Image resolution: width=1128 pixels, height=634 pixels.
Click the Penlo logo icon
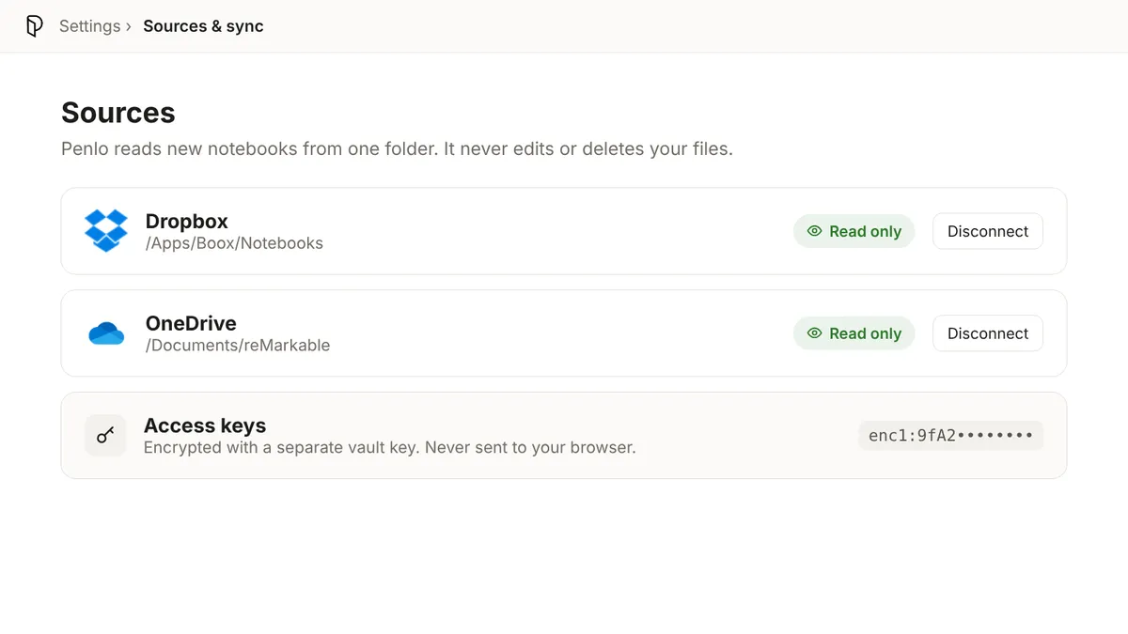coord(35,26)
